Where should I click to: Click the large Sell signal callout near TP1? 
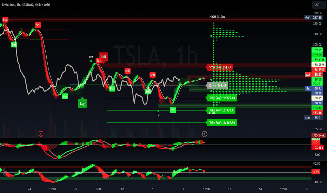tap(104, 57)
